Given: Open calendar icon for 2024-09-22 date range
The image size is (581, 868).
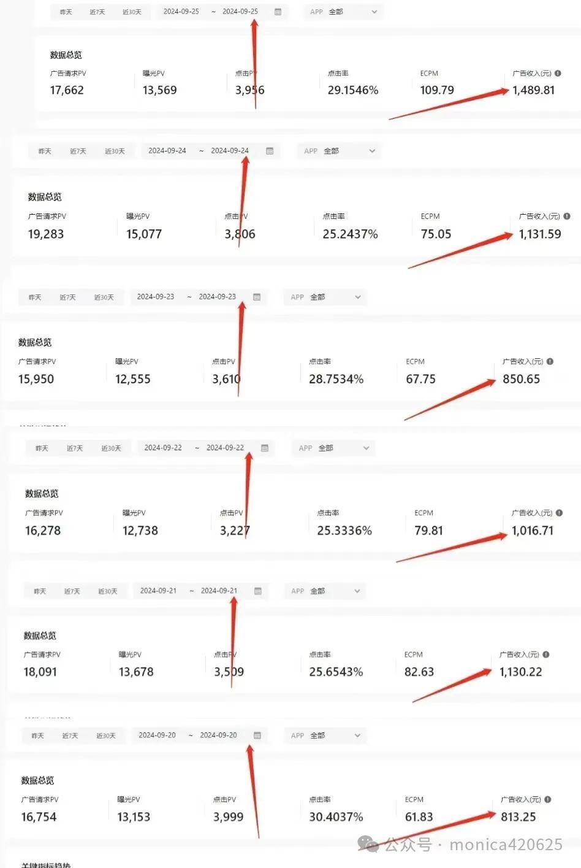Looking at the screenshot, I should tap(265, 448).
